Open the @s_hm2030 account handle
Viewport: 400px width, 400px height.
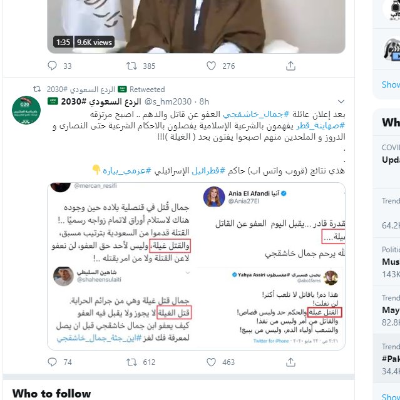168,101
